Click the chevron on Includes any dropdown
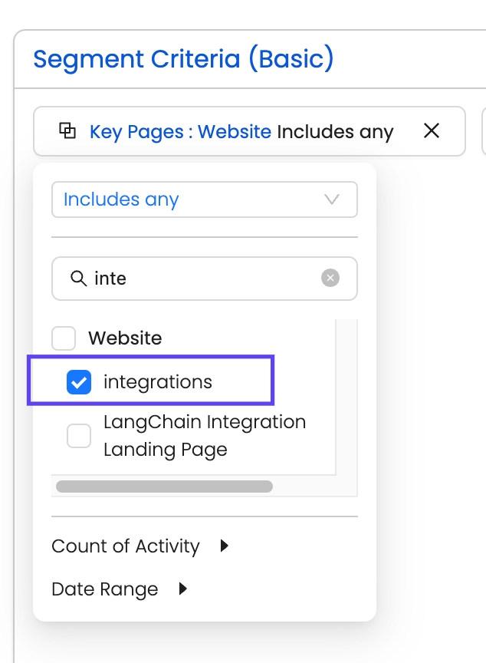 pyautogui.click(x=332, y=200)
